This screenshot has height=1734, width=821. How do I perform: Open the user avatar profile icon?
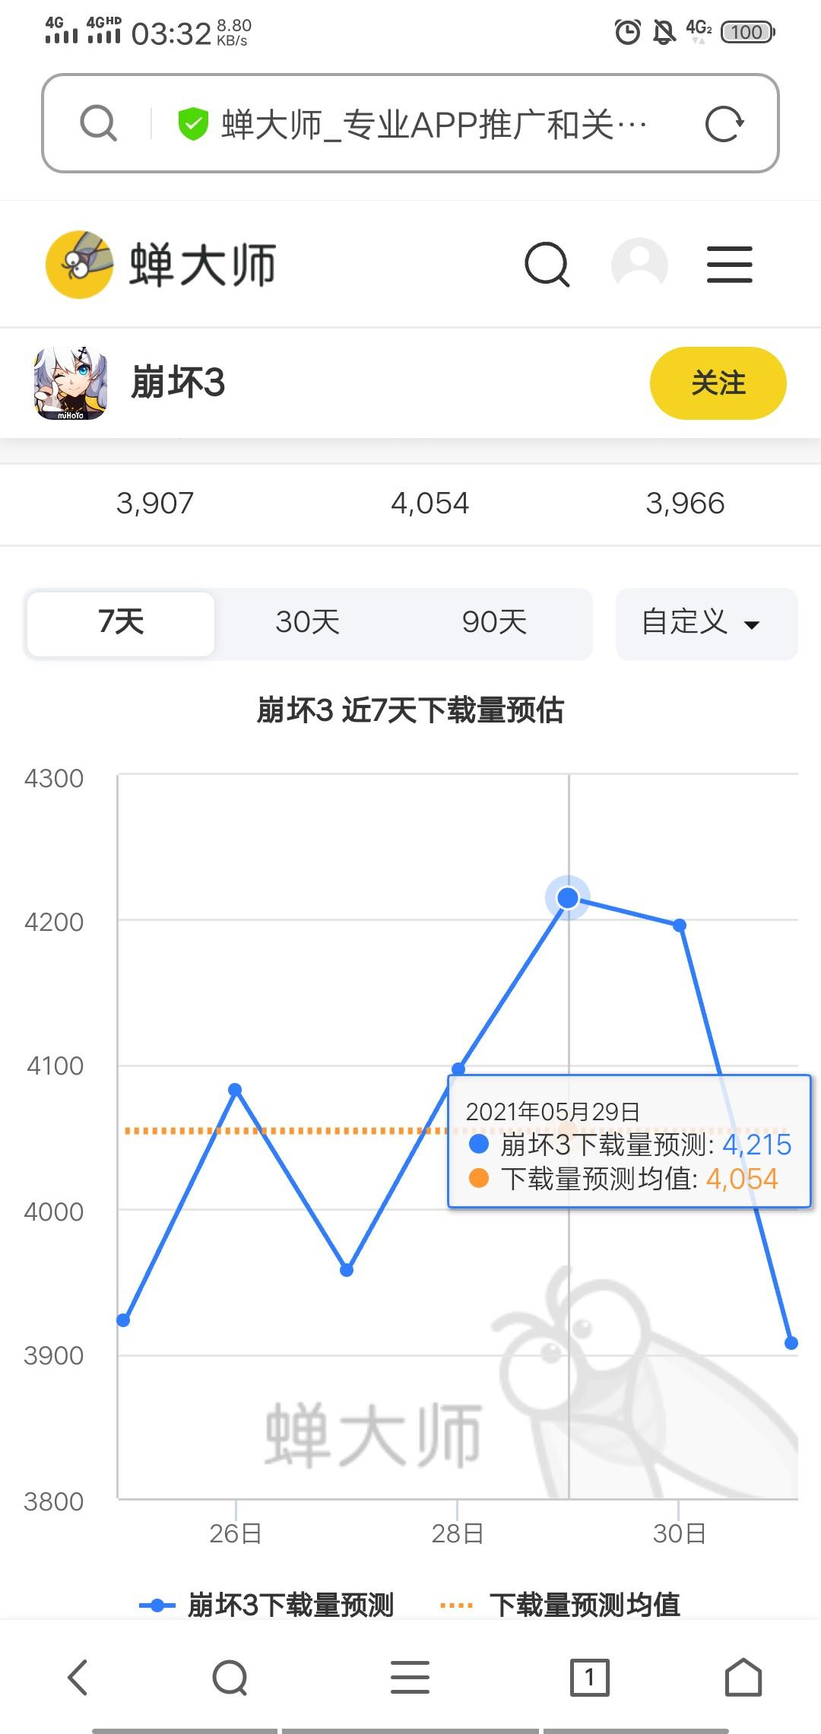click(639, 265)
